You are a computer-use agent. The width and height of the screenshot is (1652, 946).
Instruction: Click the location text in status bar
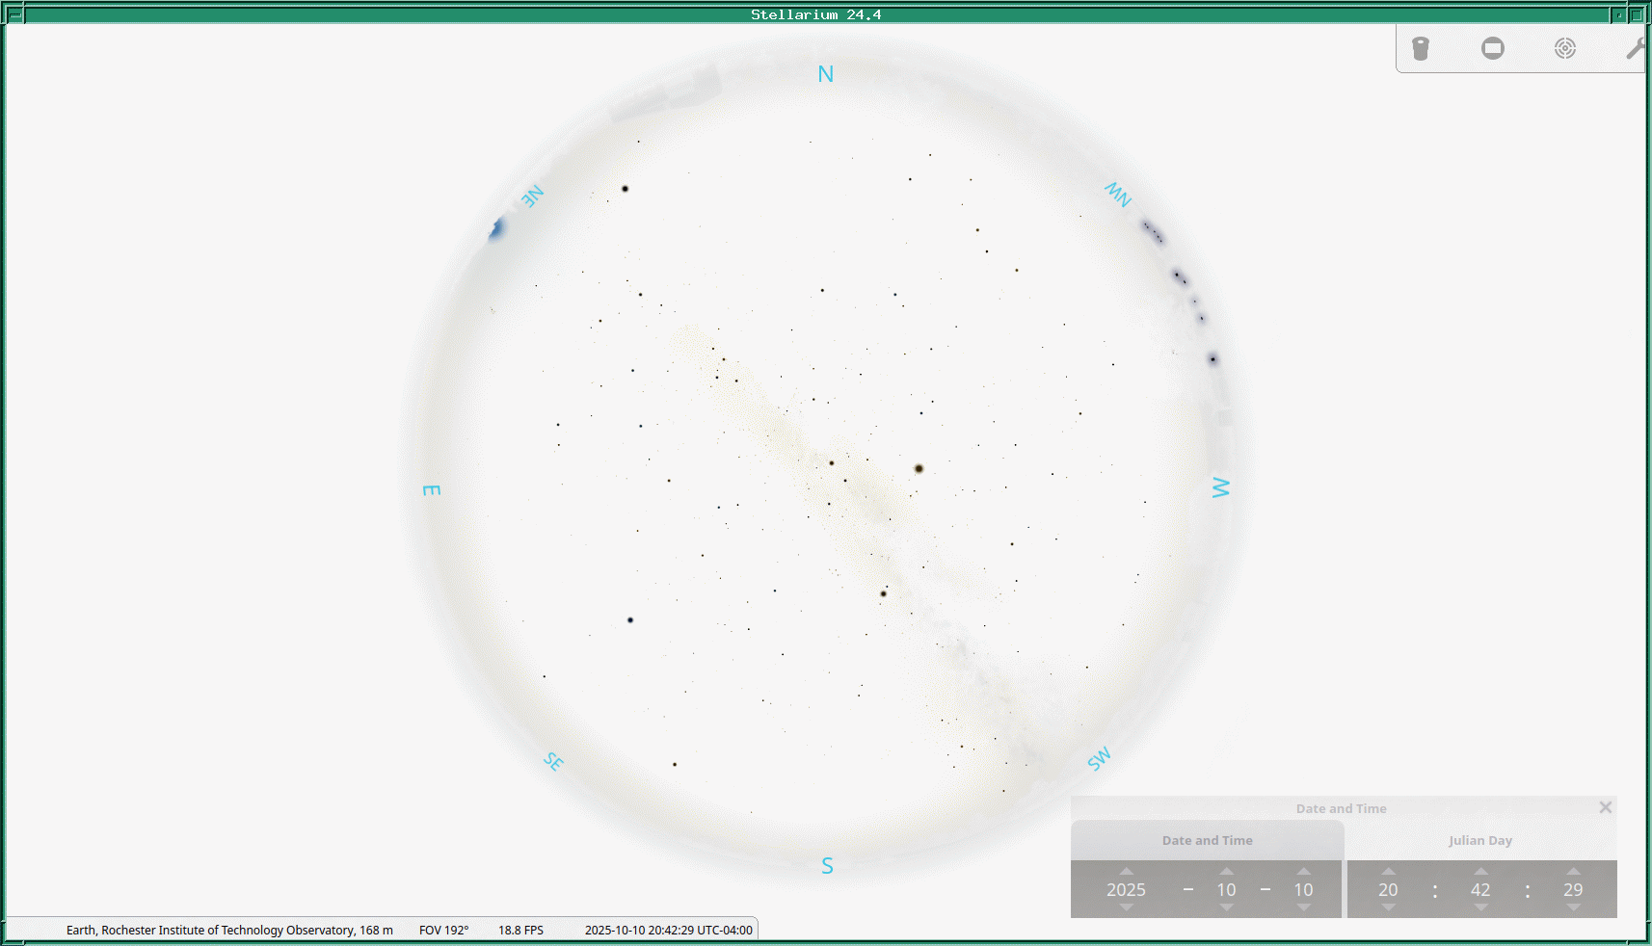[x=229, y=930]
